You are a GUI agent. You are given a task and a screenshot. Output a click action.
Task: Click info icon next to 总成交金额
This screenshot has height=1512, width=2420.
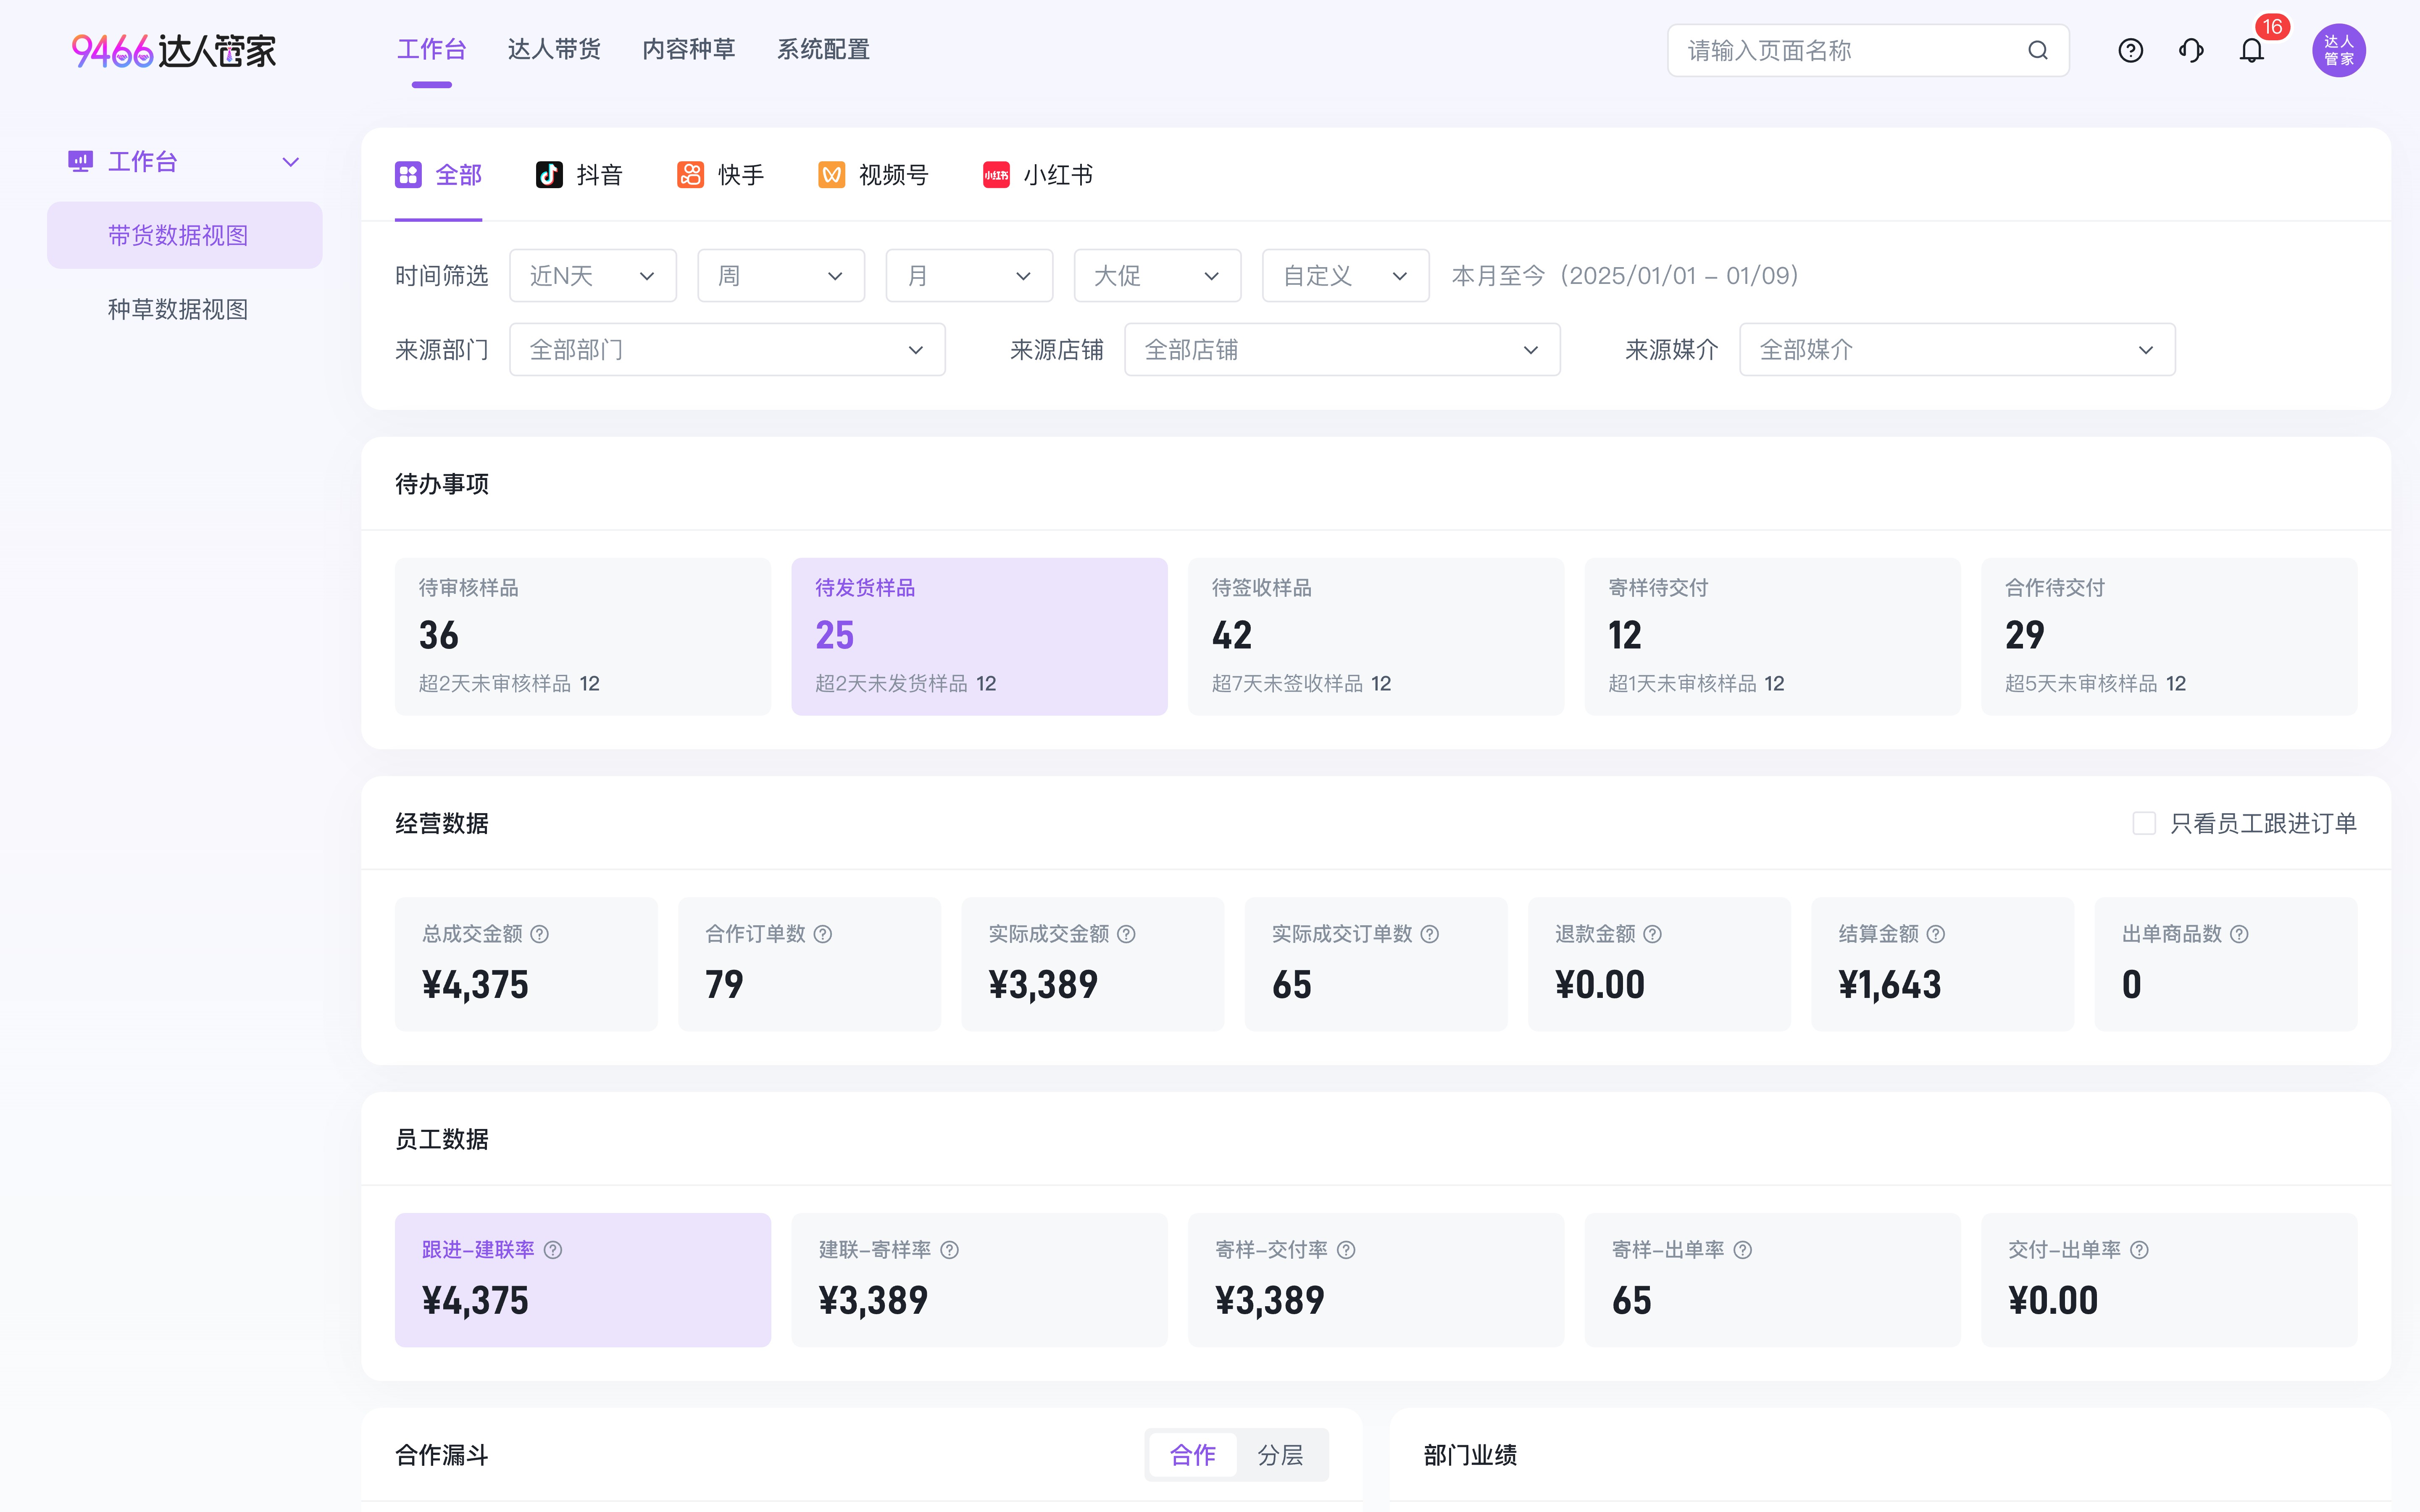click(539, 934)
